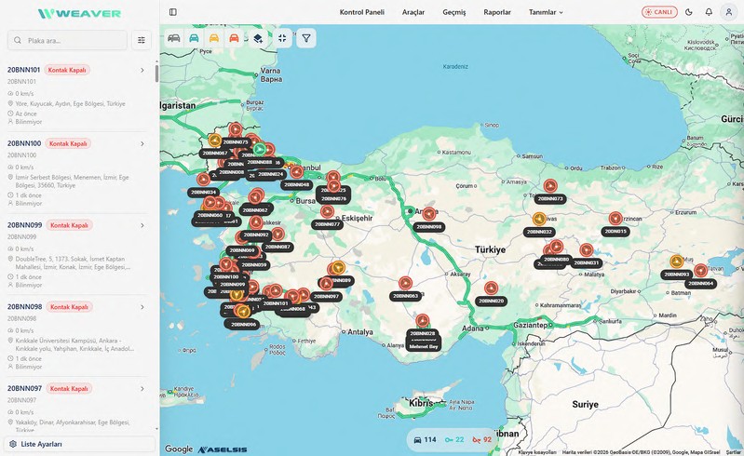Click the 'Mehmet Bey' map label
Image resolution: width=744 pixels, height=456 pixels.
pos(424,346)
